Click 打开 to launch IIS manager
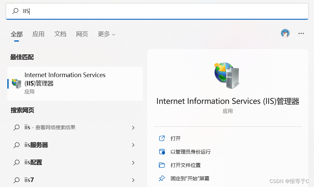314x187 pixels. tap(176, 138)
